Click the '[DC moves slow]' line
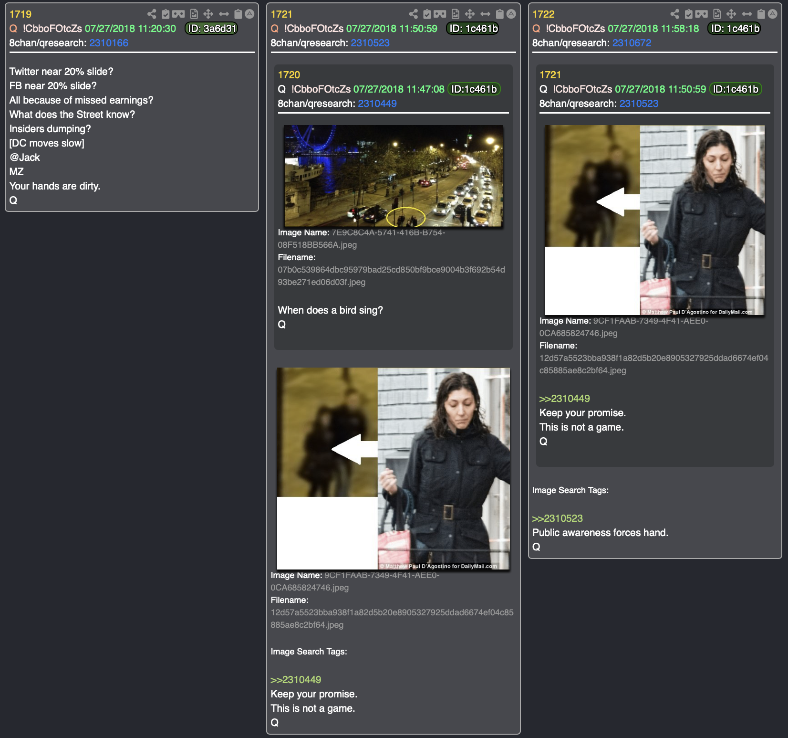This screenshot has height=738, width=788. (x=47, y=143)
